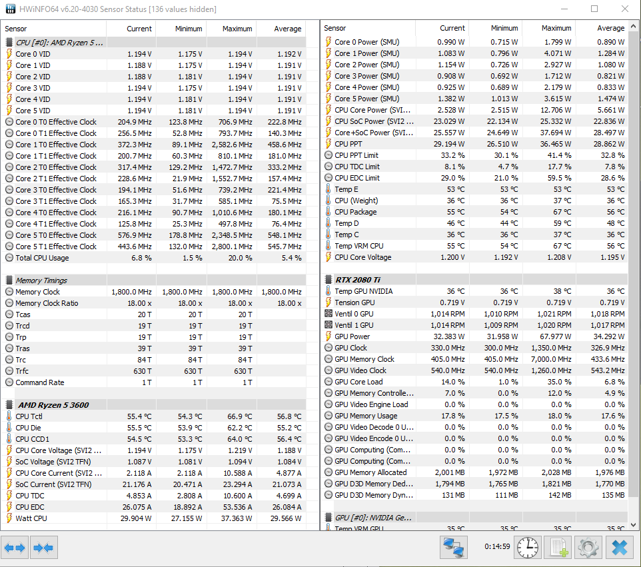Click the Sensor header in left panel

[x=16, y=29]
